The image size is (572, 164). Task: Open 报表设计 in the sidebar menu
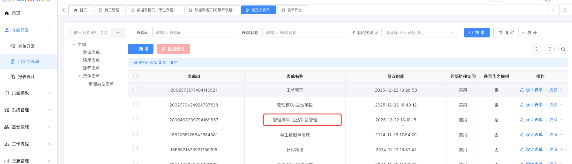point(26,77)
